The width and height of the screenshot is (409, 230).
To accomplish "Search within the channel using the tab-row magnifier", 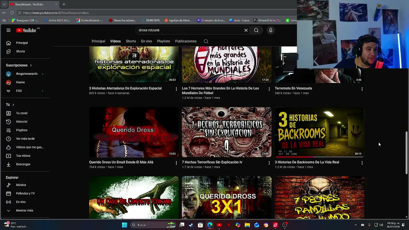I will point(206,41).
